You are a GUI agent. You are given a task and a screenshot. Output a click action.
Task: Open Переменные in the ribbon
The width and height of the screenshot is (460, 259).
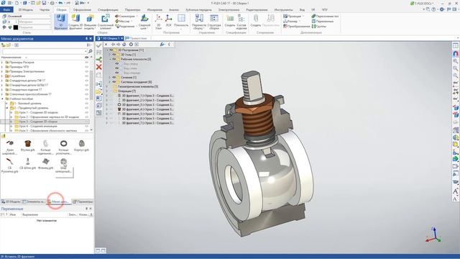pos(323,21)
